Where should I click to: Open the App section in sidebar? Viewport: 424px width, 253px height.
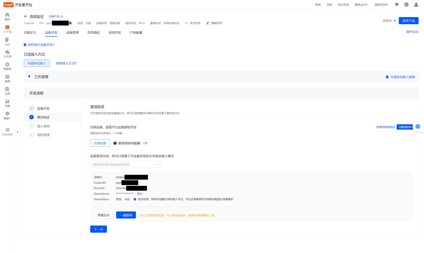[7, 40]
